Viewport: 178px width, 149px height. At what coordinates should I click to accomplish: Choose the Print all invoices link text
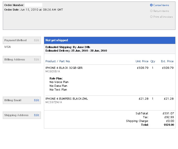(x=163, y=17)
